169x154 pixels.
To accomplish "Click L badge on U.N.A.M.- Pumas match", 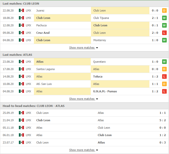I will pyautogui.click(x=164, y=91).
